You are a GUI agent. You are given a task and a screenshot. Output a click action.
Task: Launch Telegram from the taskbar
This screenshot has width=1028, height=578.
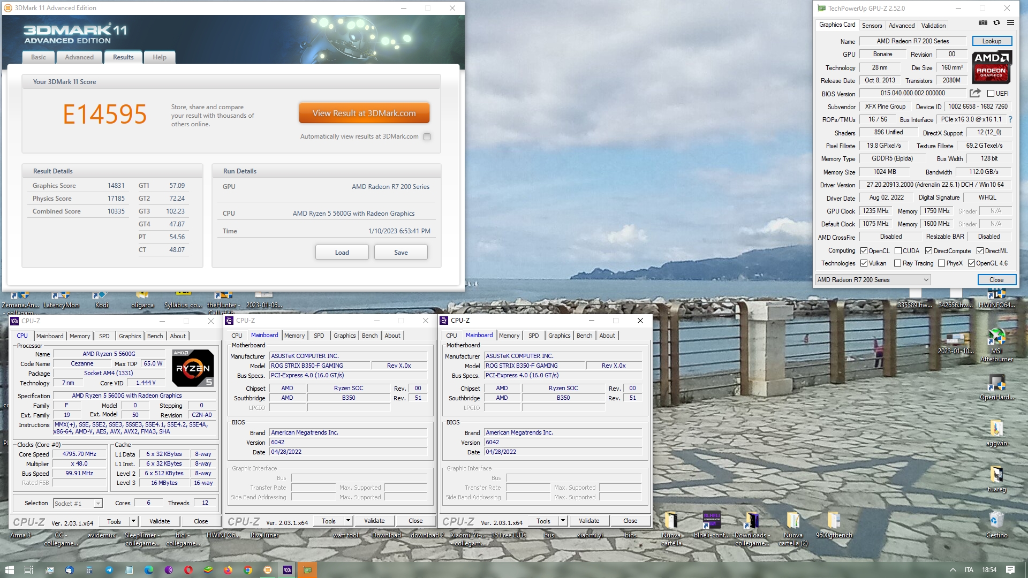coord(109,570)
